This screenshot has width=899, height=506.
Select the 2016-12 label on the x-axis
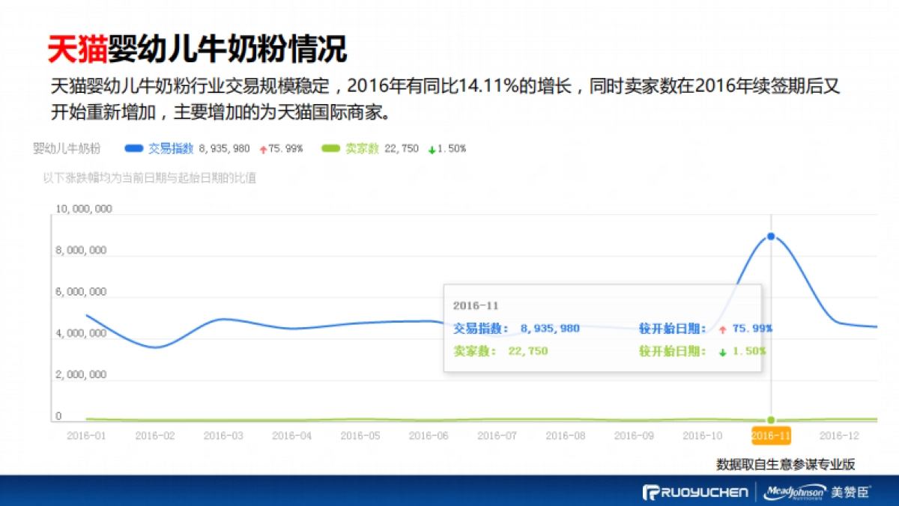coord(839,435)
